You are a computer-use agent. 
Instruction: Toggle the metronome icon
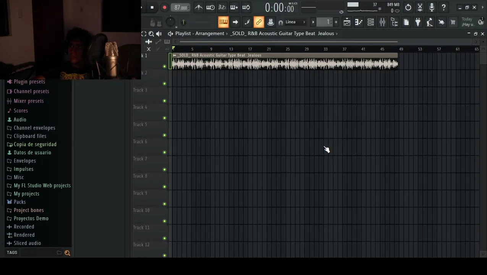click(x=199, y=7)
